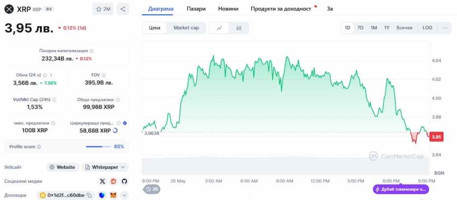Screen dimensions: 457x200
Task: Click the Дубай токенизира news marker
Action: tap(400, 189)
